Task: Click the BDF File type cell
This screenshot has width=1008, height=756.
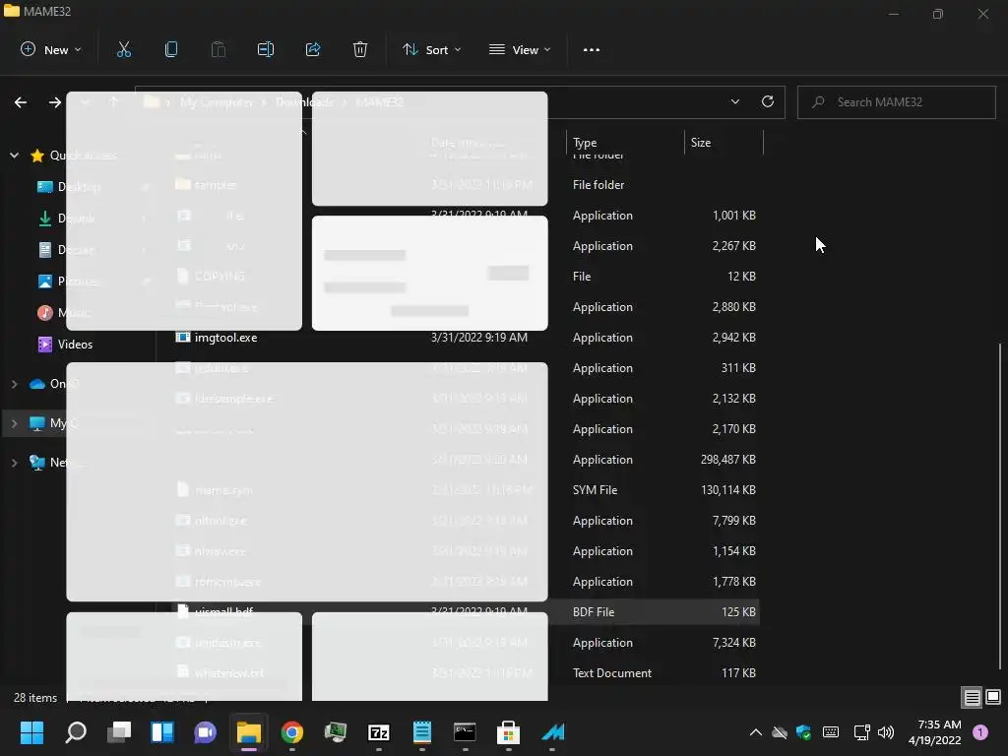Action: pyautogui.click(x=594, y=612)
